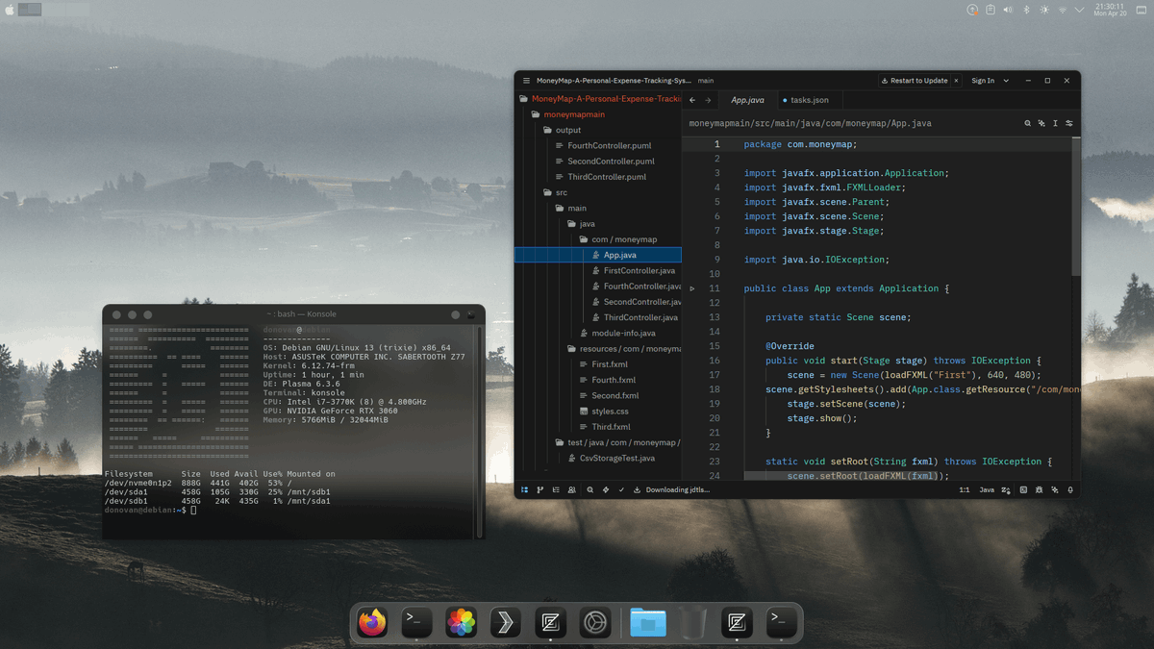This screenshot has height=649, width=1154.
Task: Switch to the App.java editor tab
Action: [x=747, y=100]
